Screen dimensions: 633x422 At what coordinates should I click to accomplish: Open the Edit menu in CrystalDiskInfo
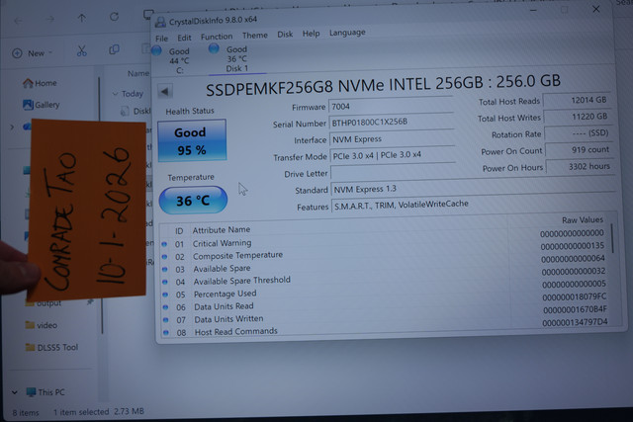point(184,38)
